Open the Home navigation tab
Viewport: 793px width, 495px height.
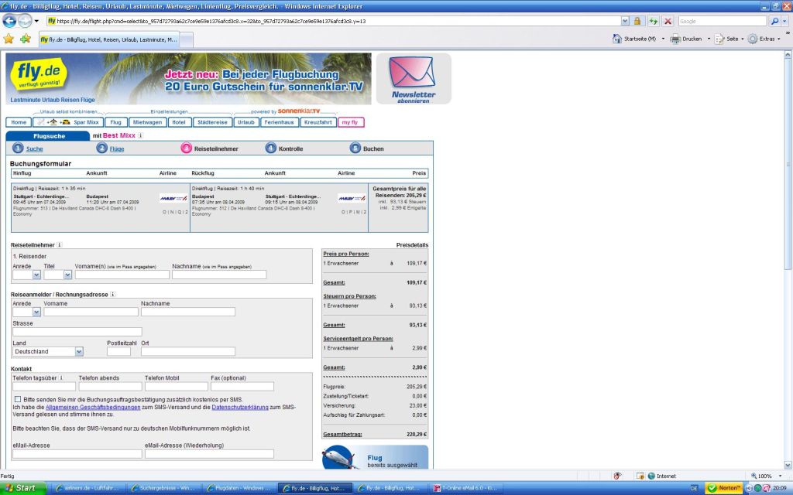tap(19, 122)
